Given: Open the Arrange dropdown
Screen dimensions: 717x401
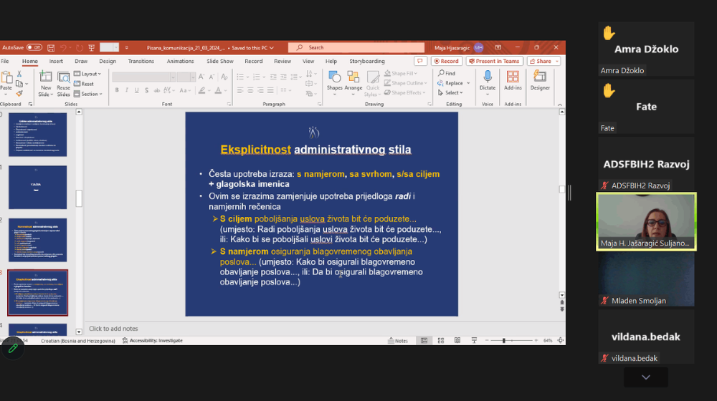Looking at the screenshot, I should [x=353, y=82].
